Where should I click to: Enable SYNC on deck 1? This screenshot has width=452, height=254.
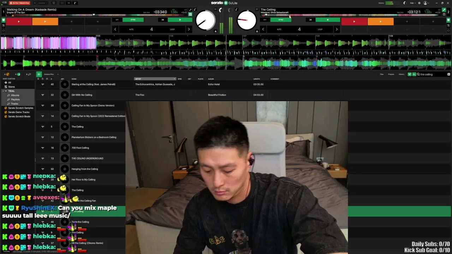(133, 20)
